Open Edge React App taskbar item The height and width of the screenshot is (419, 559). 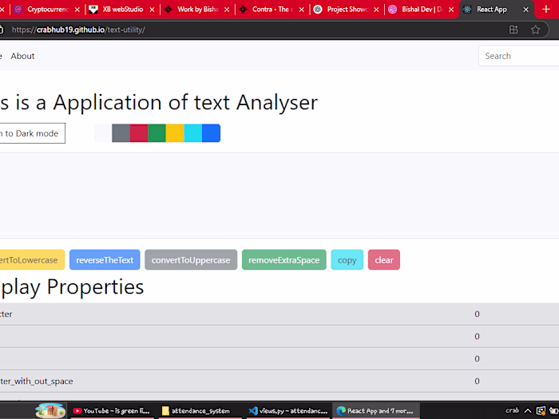point(376,411)
